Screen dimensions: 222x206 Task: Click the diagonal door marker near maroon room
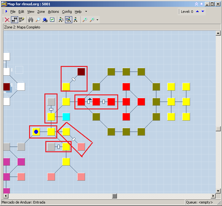tap(73, 79)
